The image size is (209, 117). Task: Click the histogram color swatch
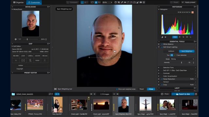(192, 12)
